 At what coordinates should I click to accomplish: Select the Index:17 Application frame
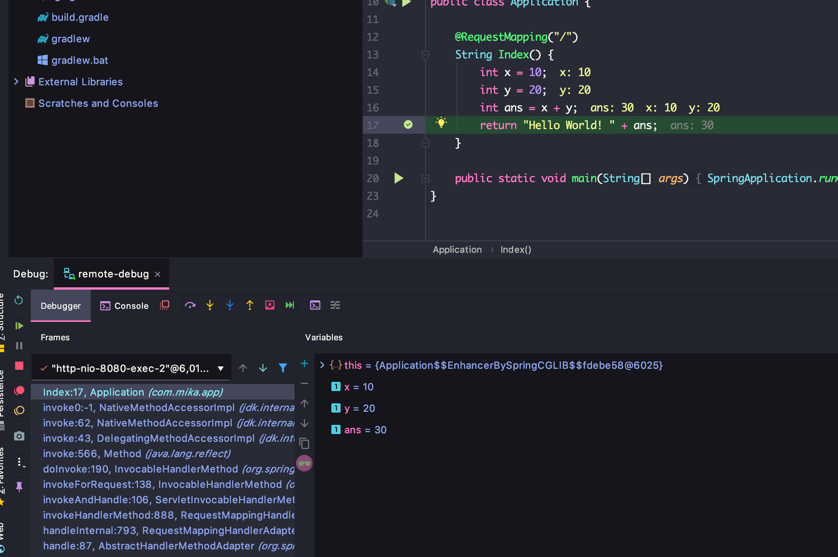(x=133, y=392)
